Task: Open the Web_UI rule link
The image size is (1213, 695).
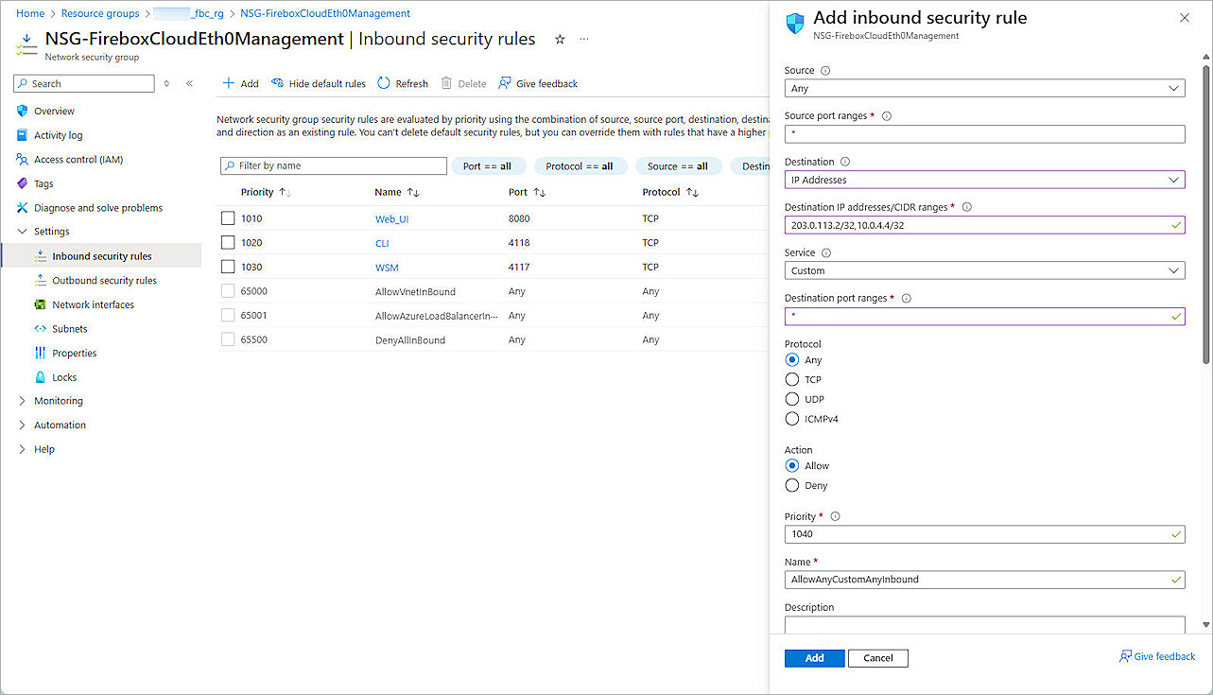Action: 391,217
